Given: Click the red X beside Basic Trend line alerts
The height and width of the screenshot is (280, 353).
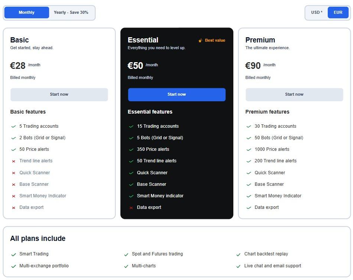Looking at the screenshot, I should tap(14, 161).
